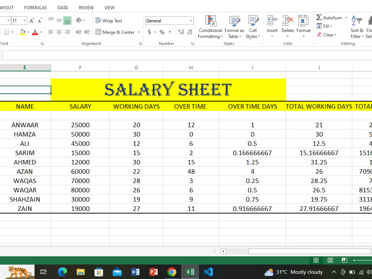
Task: Open Number format dialog launcher
Action: 192,44
